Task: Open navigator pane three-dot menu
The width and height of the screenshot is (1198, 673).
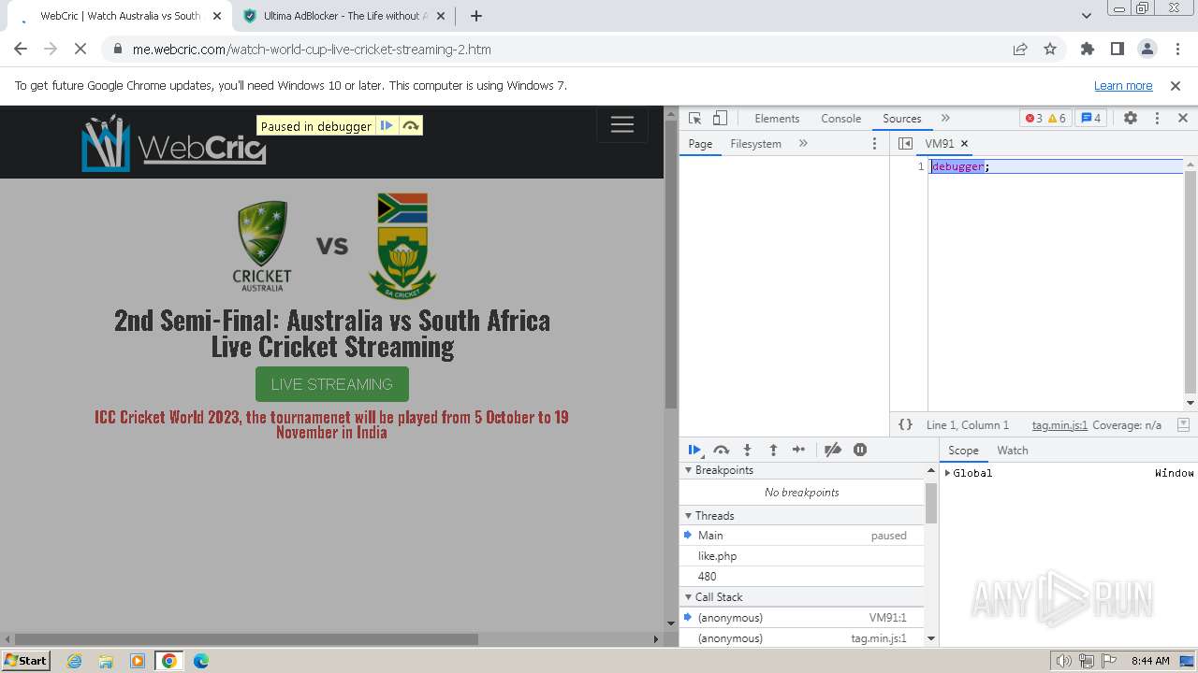Action: 875,143
